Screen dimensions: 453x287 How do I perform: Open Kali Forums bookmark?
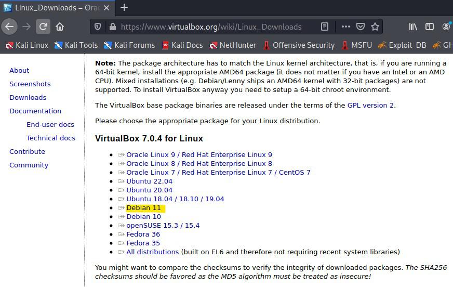(130, 45)
